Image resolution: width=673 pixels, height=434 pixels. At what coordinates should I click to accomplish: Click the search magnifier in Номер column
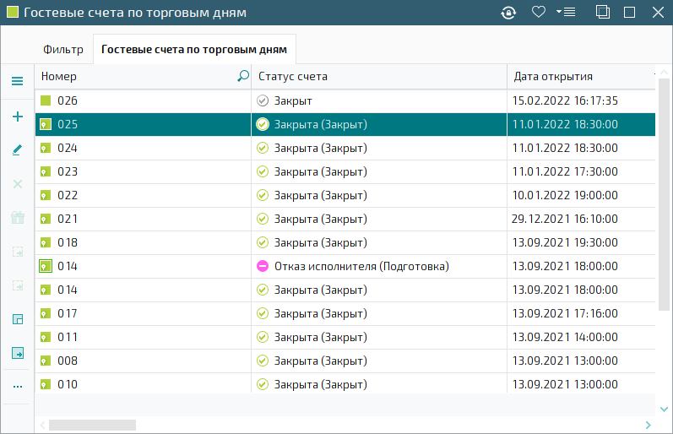tap(243, 76)
